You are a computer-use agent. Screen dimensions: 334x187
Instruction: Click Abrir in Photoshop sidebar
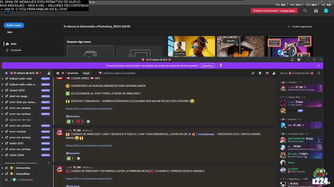tap(10, 32)
